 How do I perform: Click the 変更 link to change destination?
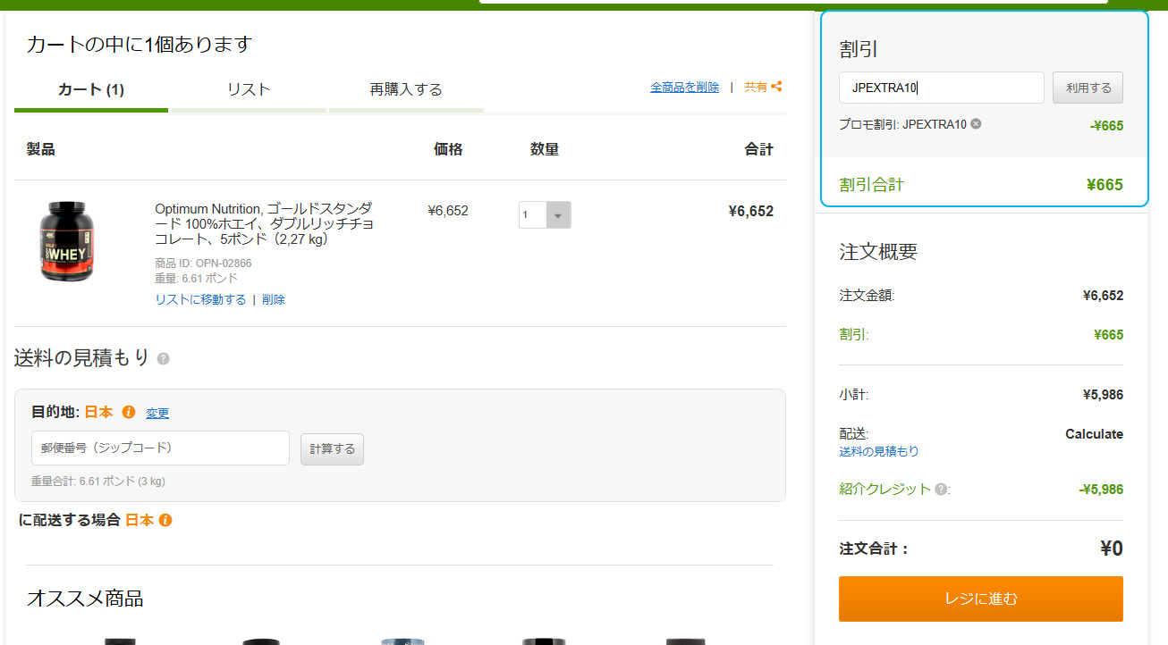click(157, 413)
